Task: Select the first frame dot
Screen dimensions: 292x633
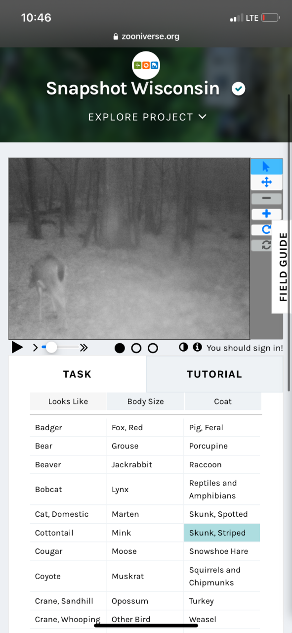Action: pos(120,348)
